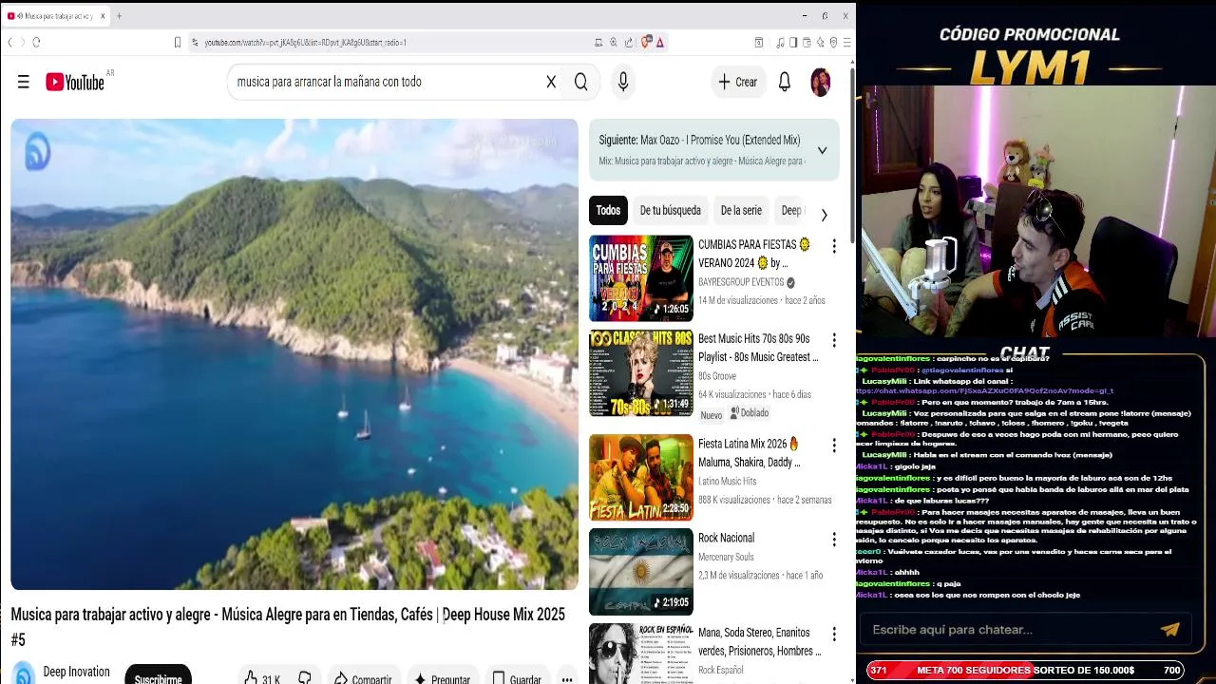The width and height of the screenshot is (1216, 684).
Task: Select the De tu búsqueda chip
Action: (x=670, y=210)
